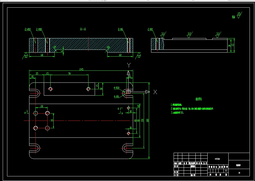Click the UCS origin square marker
Screen dimensions: 255x181
[x=128, y=92]
